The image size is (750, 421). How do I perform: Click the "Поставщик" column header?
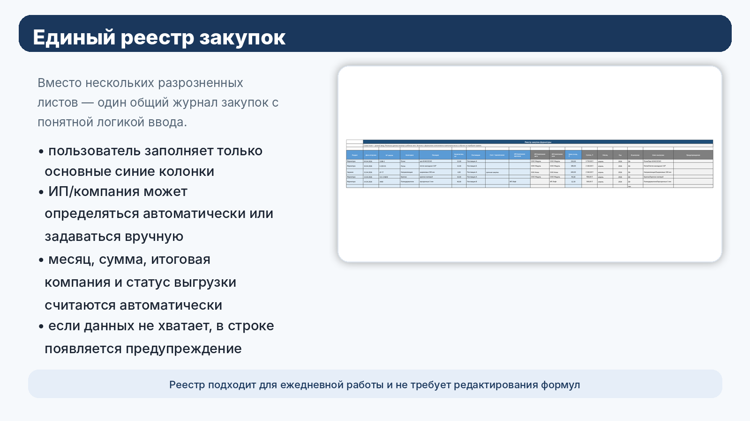pos(476,155)
